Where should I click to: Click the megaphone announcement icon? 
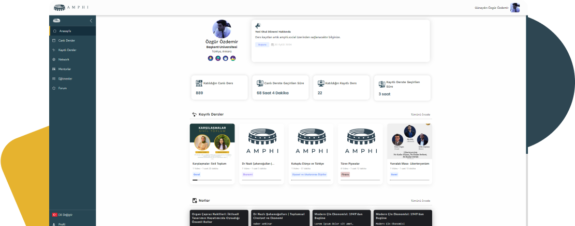tap(258, 26)
